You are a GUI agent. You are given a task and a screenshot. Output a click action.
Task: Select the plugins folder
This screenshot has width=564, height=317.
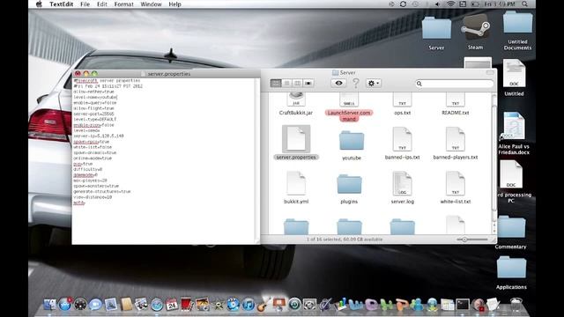(x=349, y=189)
